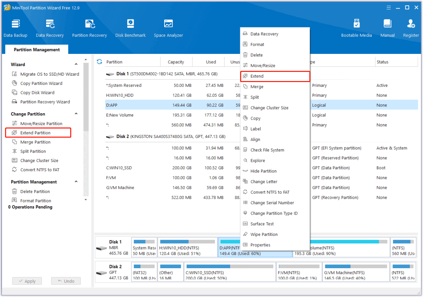Select H:WIN10_HDD block in disk map
The height and width of the screenshot is (297, 423).
(187, 247)
